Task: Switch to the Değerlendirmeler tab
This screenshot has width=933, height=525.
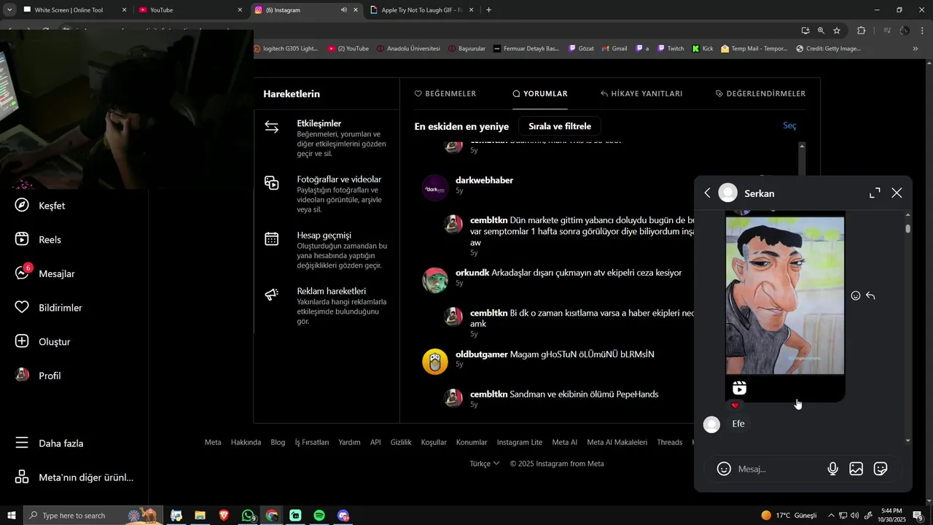Action: coord(760,93)
